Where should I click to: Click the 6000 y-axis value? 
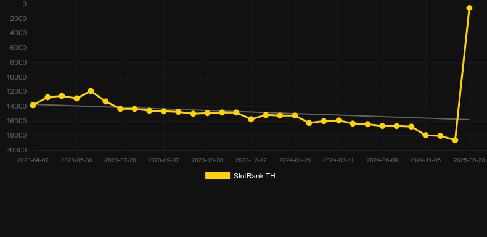(19, 48)
